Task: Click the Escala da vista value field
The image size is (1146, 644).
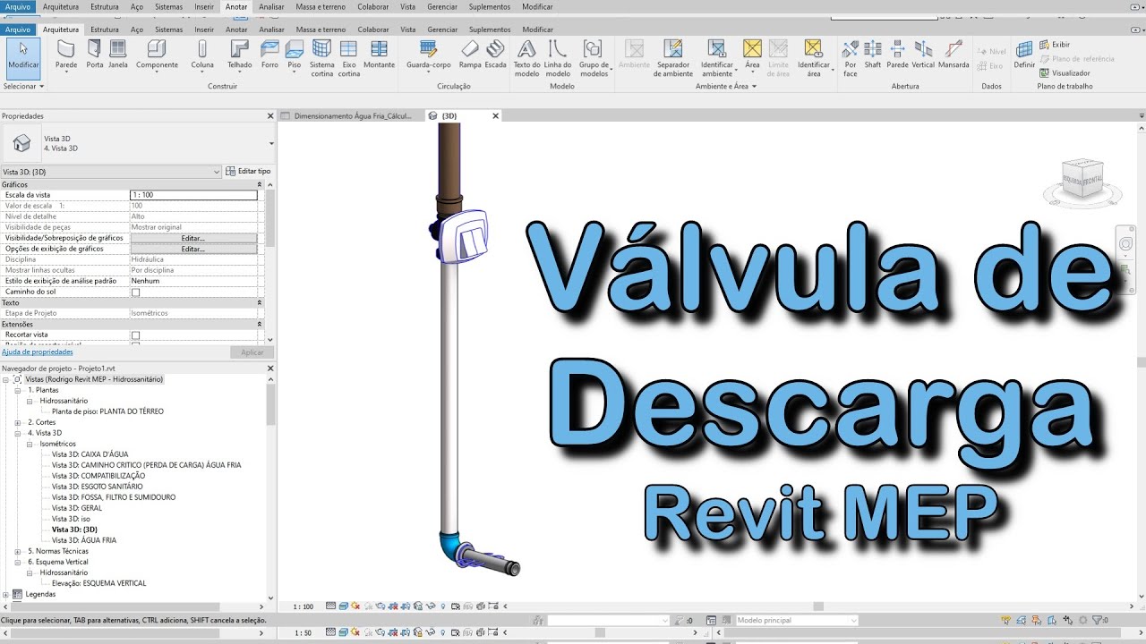Action: [x=193, y=195]
